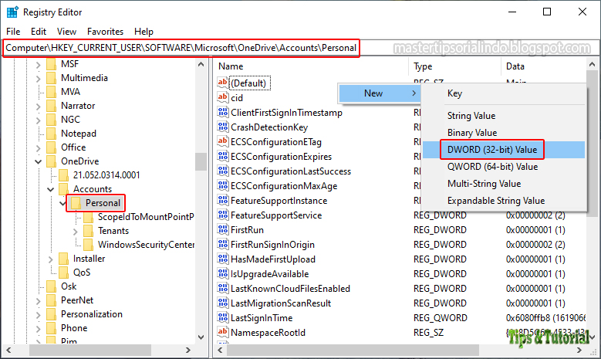601x359 pixels.
Task: Click the binary icon beside FirstRun
Action: click(223, 229)
